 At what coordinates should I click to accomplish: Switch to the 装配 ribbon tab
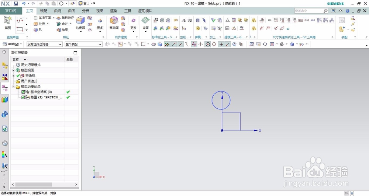click(x=43, y=11)
